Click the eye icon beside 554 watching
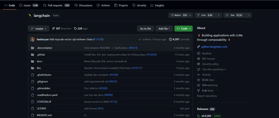 tap(199, 85)
